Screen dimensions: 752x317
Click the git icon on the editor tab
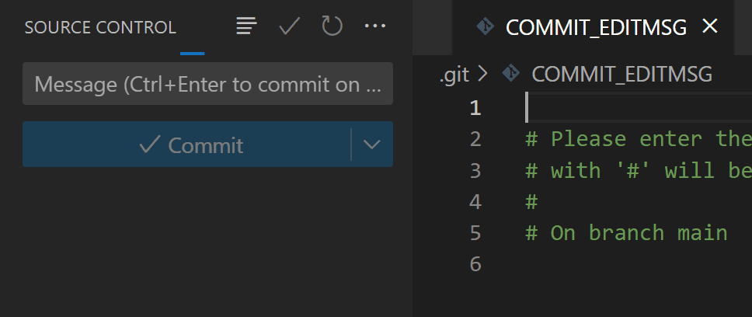486,26
